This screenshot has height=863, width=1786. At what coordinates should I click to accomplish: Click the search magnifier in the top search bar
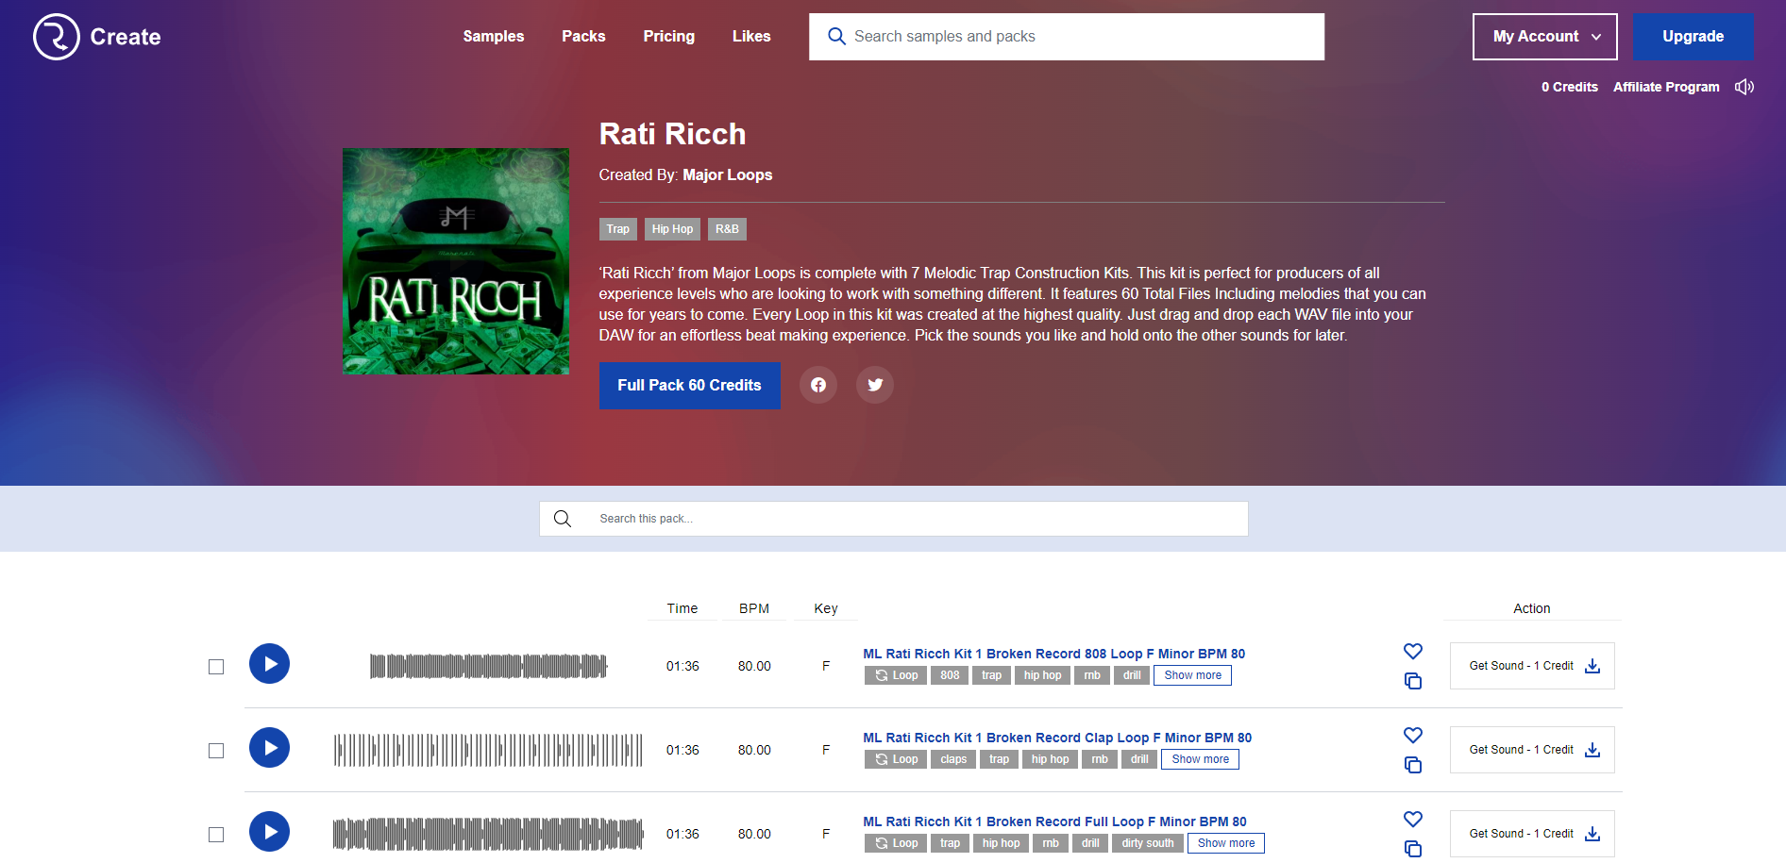pos(836,36)
